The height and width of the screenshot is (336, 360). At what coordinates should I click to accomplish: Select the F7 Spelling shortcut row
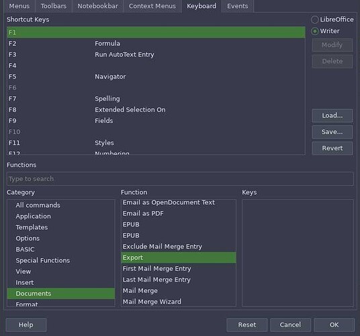(x=156, y=99)
